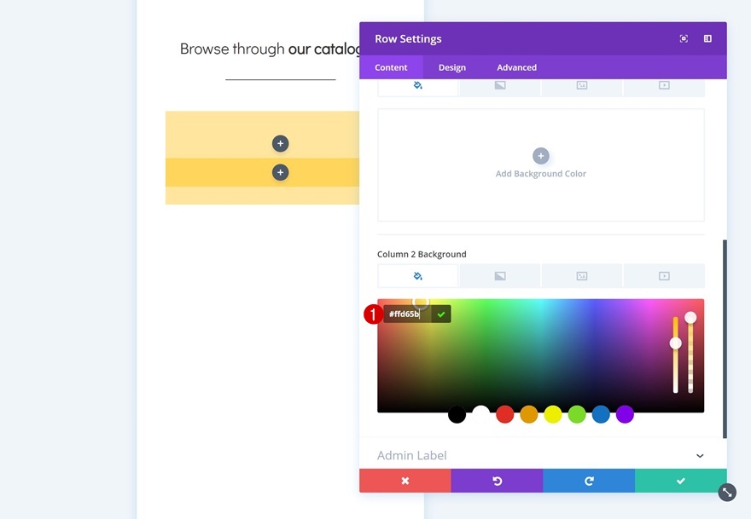Confirm hex color with green checkmark
The width and height of the screenshot is (751, 519).
click(441, 314)
